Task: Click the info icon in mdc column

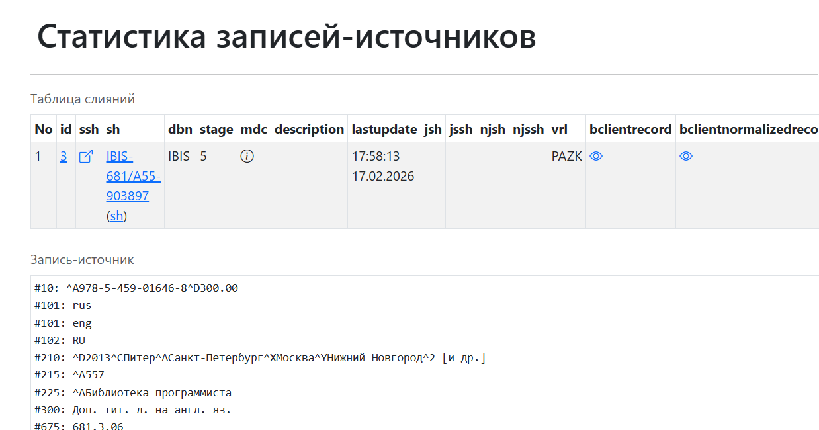Action: click(247, 157)
